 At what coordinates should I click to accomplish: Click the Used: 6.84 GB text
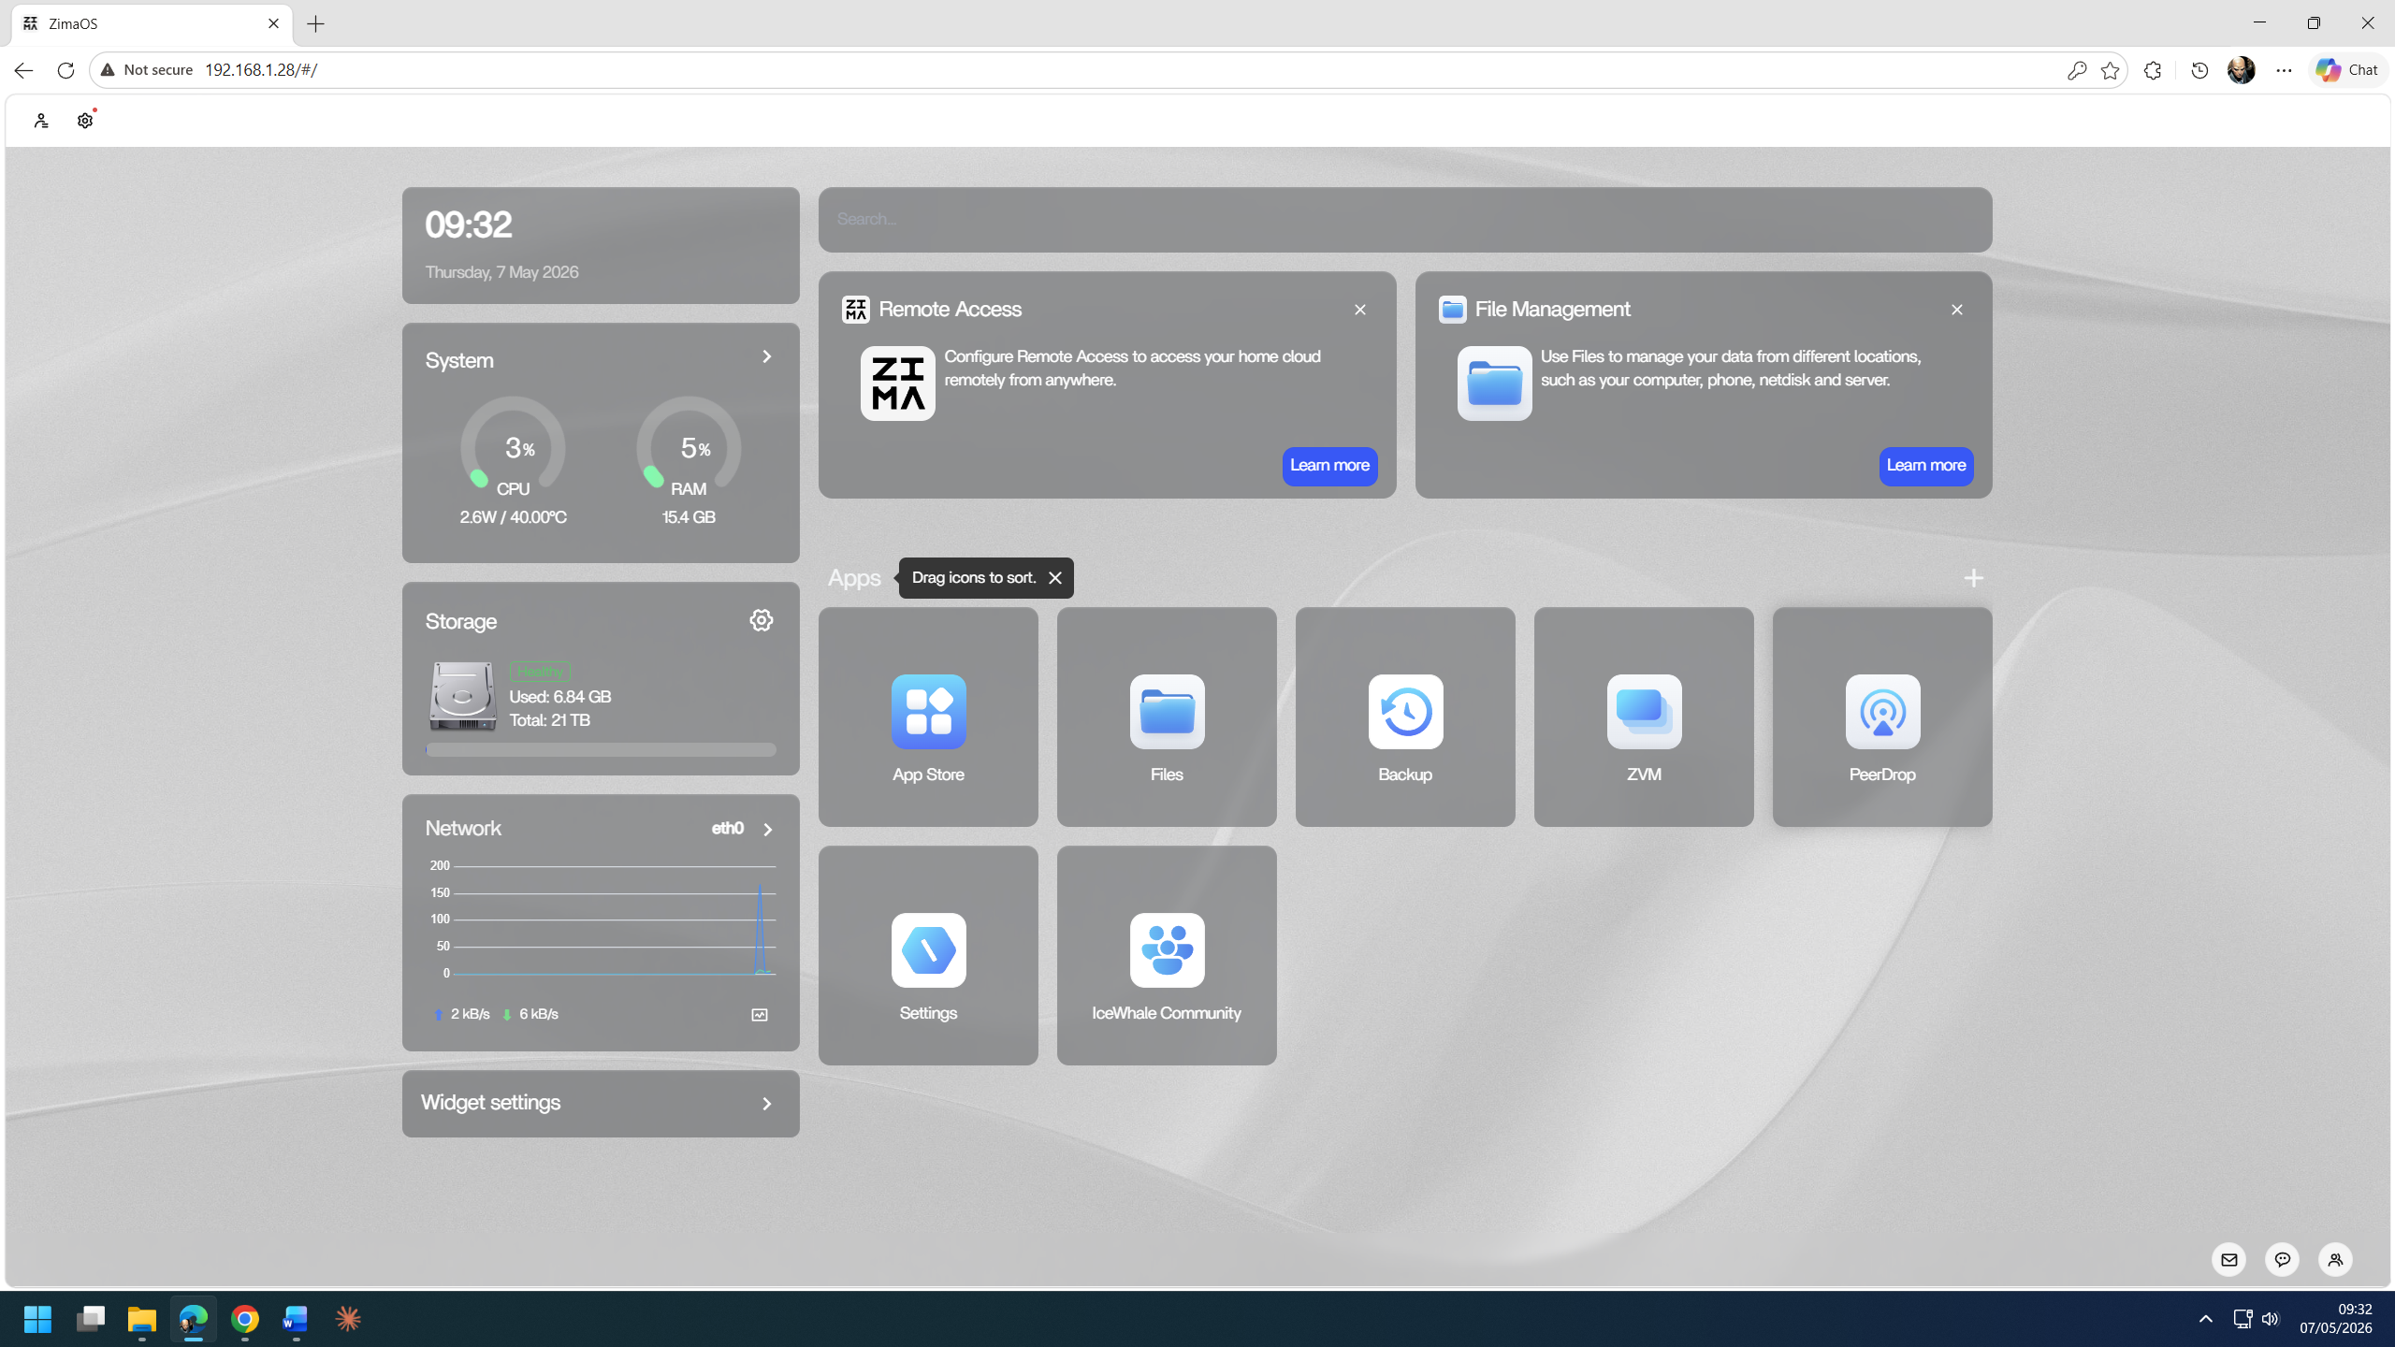(560, 697)
